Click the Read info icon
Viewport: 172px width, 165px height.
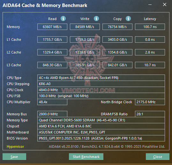tap(63, 18)
